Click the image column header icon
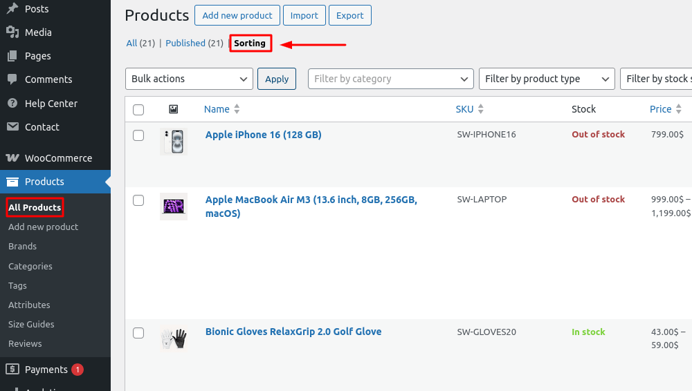The height and width of the screenshot is (391, 692). [174, 109]
